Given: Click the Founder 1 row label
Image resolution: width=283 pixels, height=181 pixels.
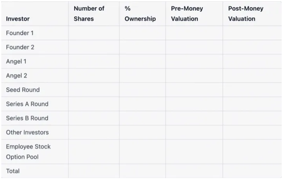Looking at the screenshot, I should (20, 33).
